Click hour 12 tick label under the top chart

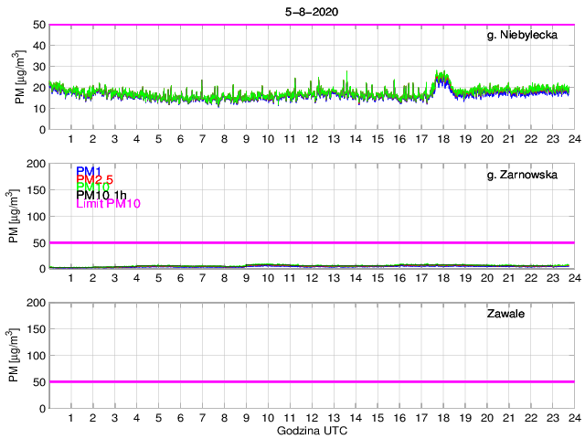click(x=312, y=139)
